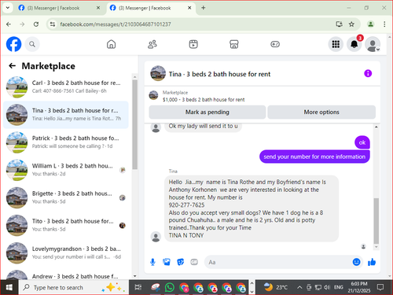
Task: Focus the Aa message input field
Action: coord(278,262)
